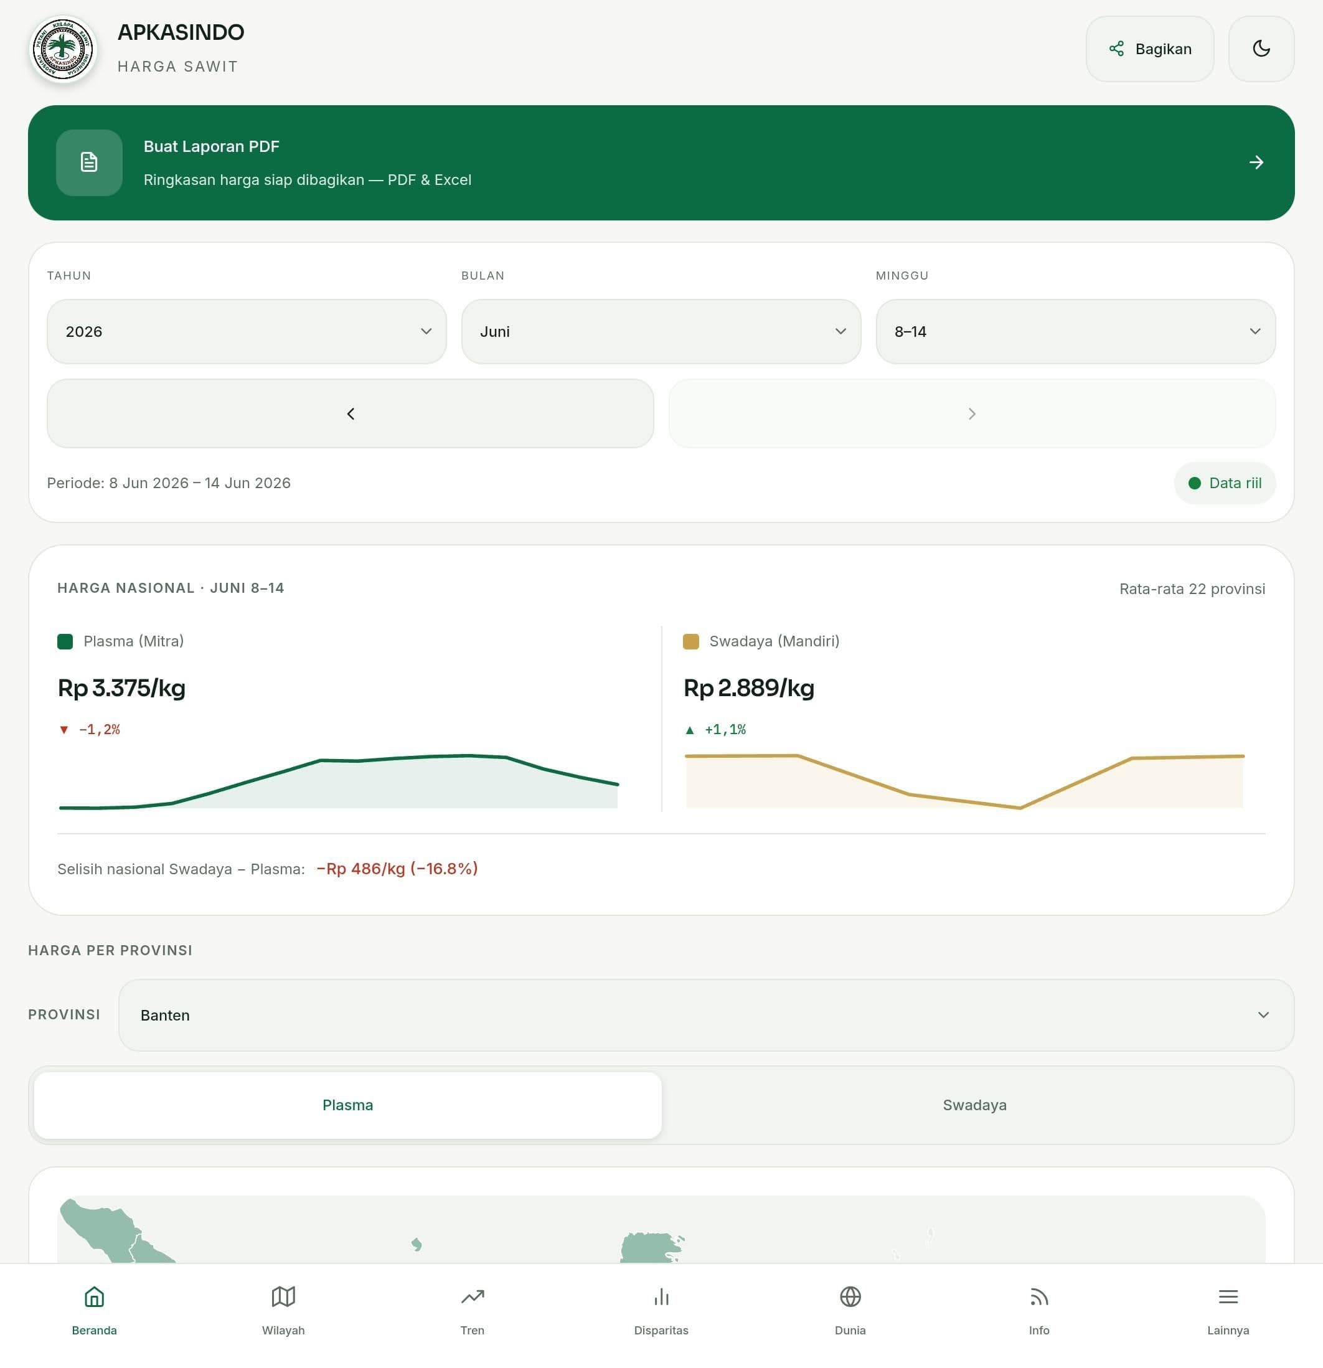Click the HARGA SAWIT subtitle
This screenshot has width=1323, height=1368.
tap(178, 66)
